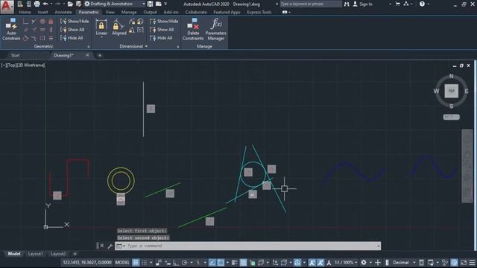
Task: Select the Symmetric geometric constraint
Action: 42,38
